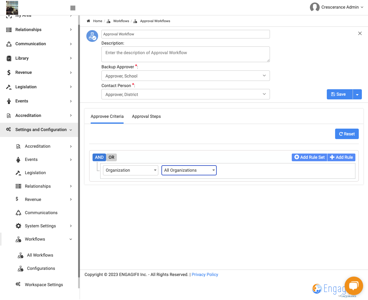Click the Legislation gavel icon in main sidebar
The width and height of the screenshot is (368, 300).
(9, 87)
